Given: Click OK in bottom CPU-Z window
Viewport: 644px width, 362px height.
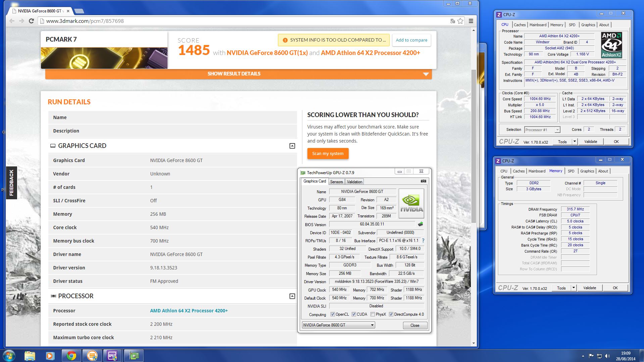Looking at the screenshot, I should click(615, 288).
